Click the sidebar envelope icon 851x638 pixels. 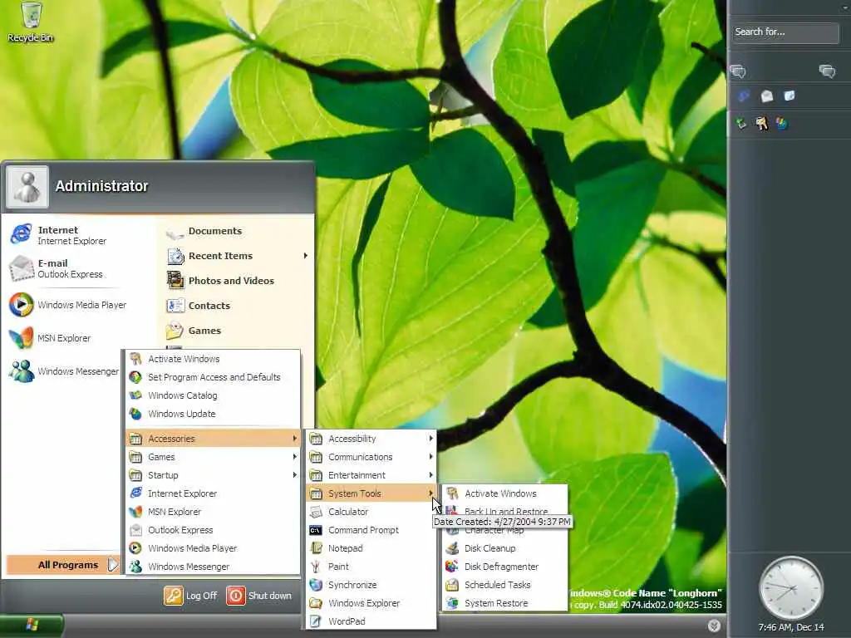click(767, 96)
